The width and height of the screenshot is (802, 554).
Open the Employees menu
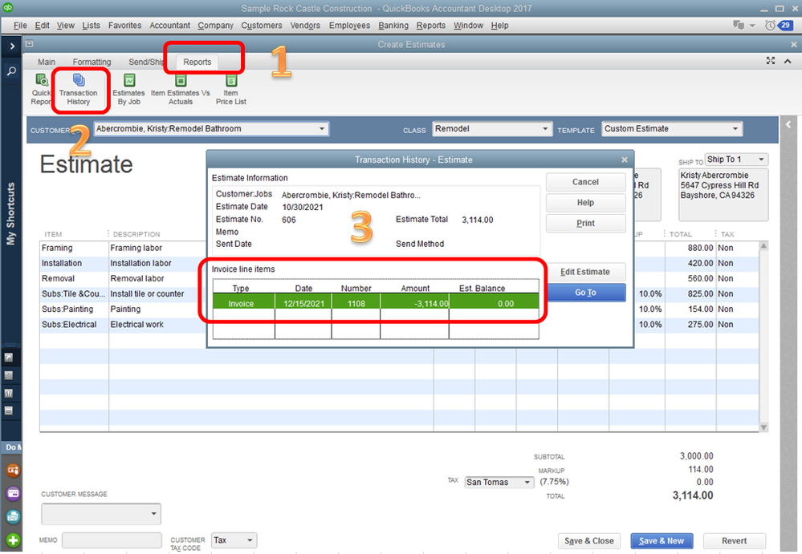pyautogui.click(x=349, y=25)
